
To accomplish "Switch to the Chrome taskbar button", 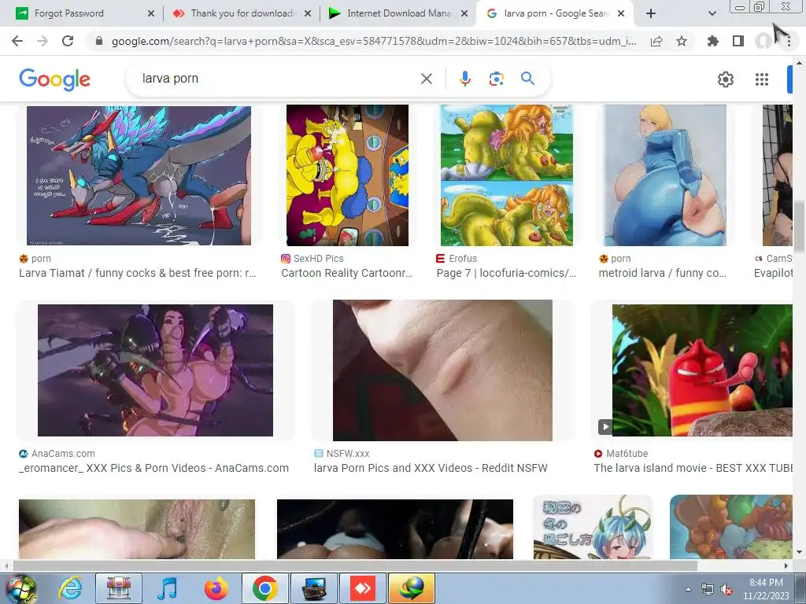I will (x=264, y=588).
